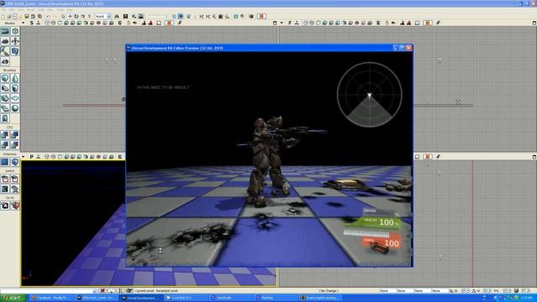Viewport: 537px width, 302px height.
Task: Click the CSG Add button
Action: (5, 135)
